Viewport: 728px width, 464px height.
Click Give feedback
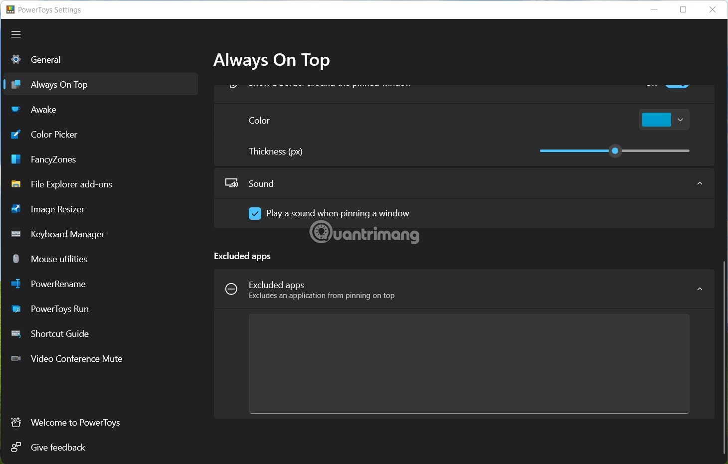57,447
